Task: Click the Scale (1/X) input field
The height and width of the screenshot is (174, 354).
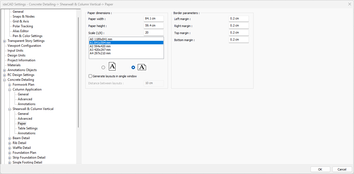Action: pos(153,33)
